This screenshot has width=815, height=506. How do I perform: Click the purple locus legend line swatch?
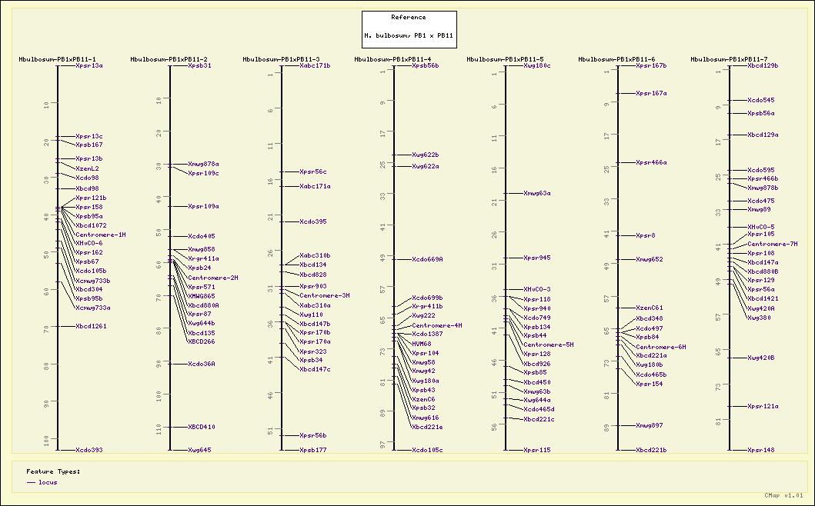31,482
